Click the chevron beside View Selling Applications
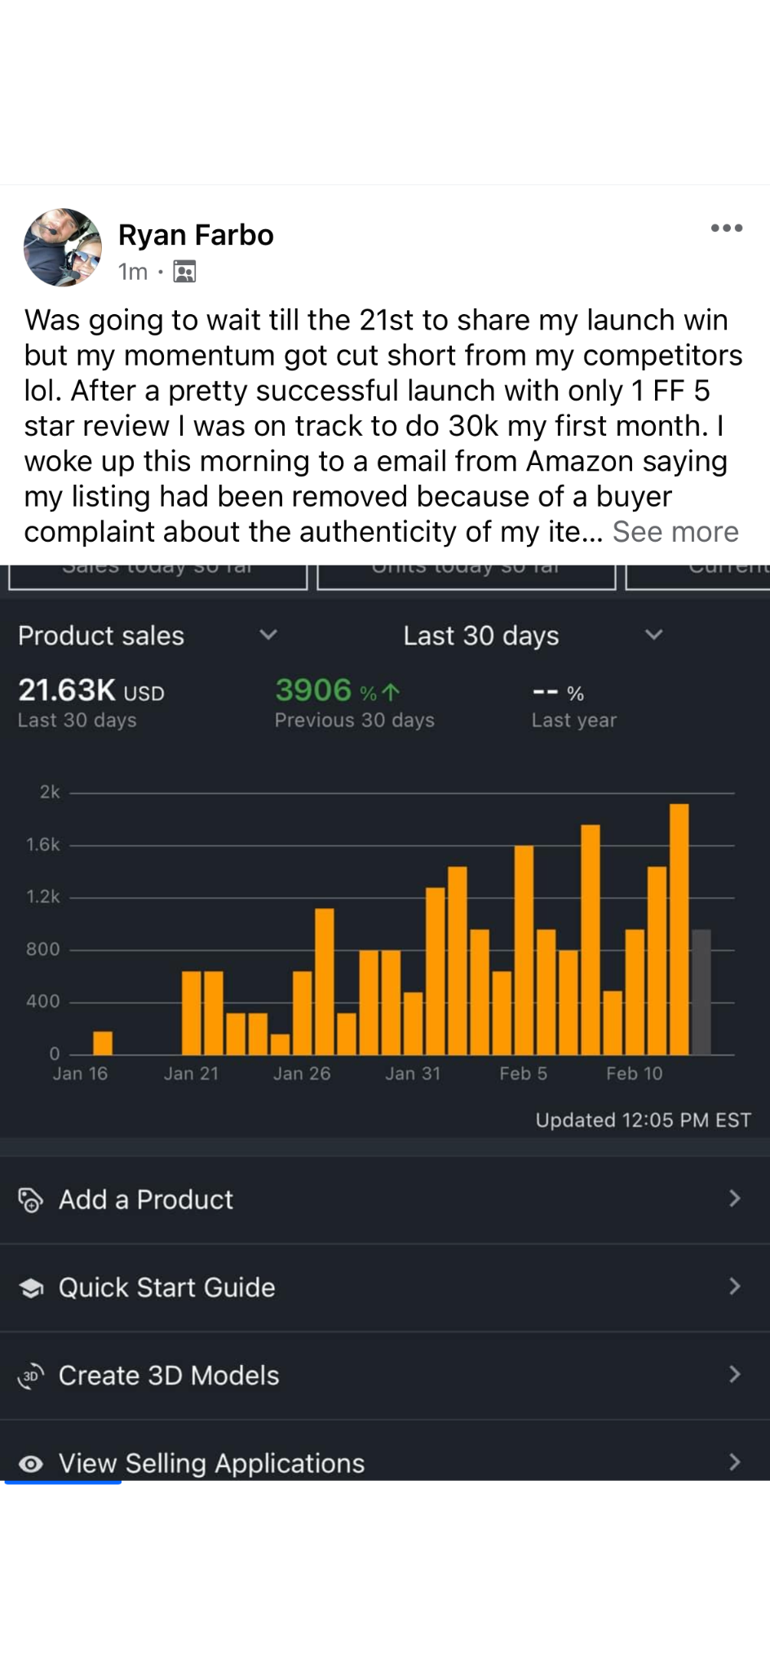The image size is (770, 1671). pyautogui.click(x=734, y=1462)
